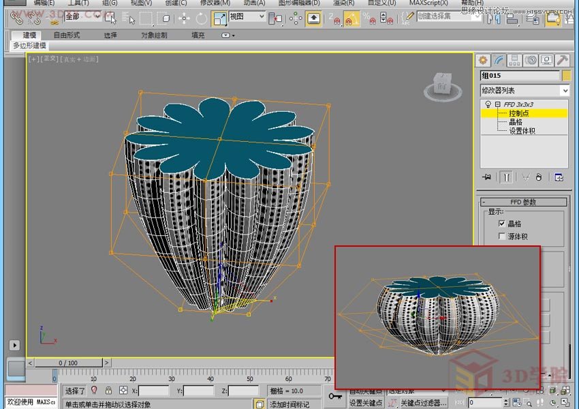
Task: Toggle Keyboard Shortcut Override button
Action: point(313,17)
